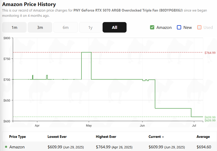Screen dimensions: 217x151
Task: Click the upper green $609.99 chart label
Action: (210, 117)
